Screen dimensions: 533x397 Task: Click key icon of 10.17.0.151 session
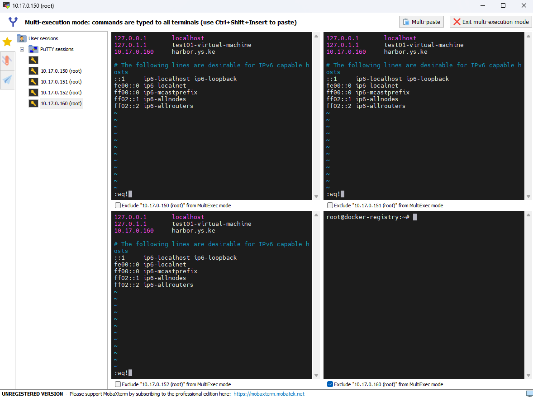coord(33,82)
